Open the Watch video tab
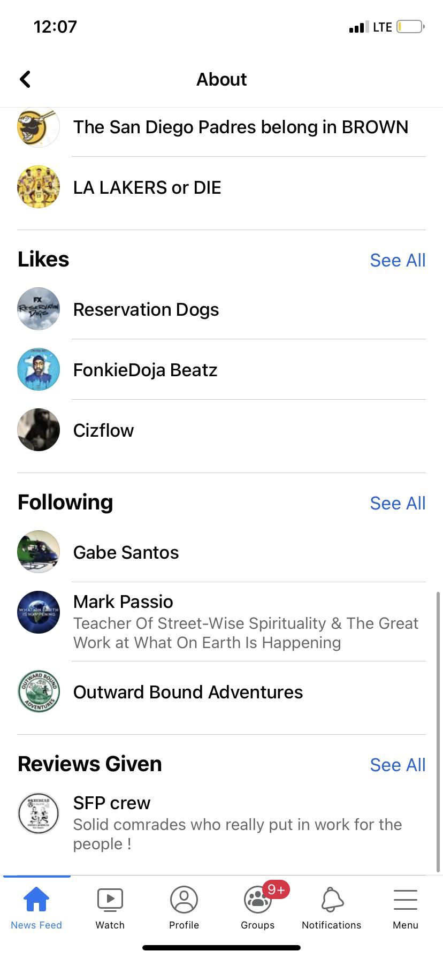The width and height of the screenshot is (443, 959). coord(110,907)
